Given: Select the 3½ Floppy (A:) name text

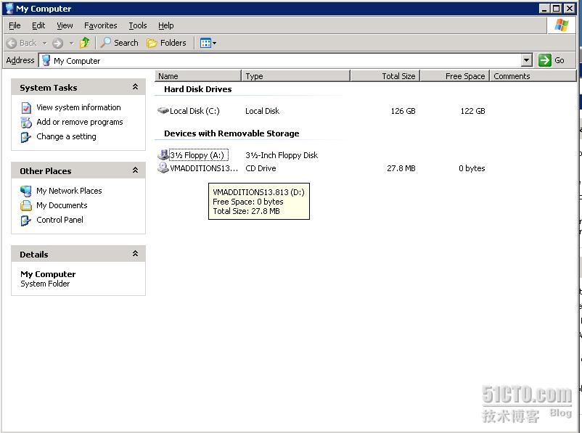Looking at the screenshot, I should click(198, 155).
